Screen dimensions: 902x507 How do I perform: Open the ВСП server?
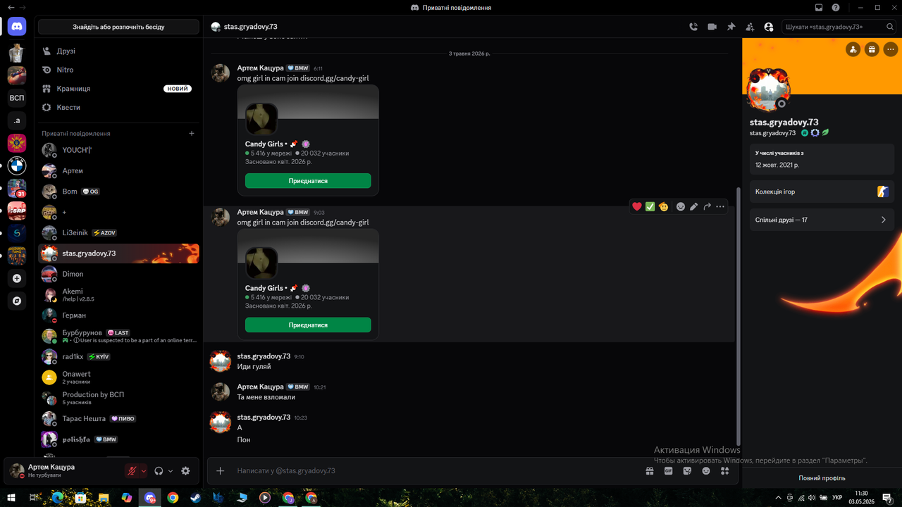[x=17, y=98]
